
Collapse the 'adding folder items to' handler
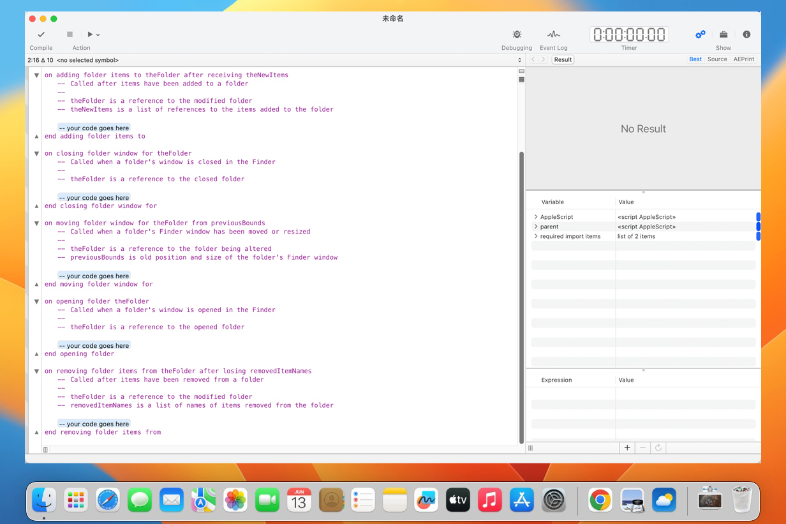[x=37, y=75]
